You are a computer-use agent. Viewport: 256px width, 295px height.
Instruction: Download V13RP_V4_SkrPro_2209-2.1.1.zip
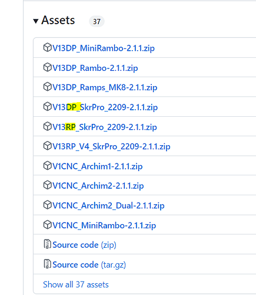click(111, 146)
